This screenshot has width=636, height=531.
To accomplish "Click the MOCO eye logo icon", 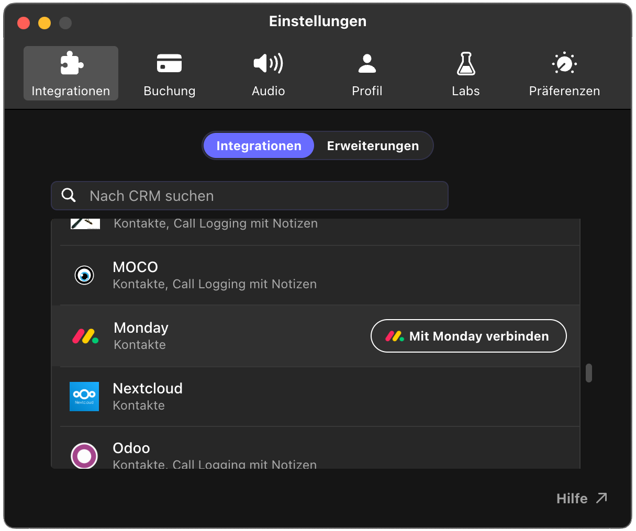I will coord(84,275).
